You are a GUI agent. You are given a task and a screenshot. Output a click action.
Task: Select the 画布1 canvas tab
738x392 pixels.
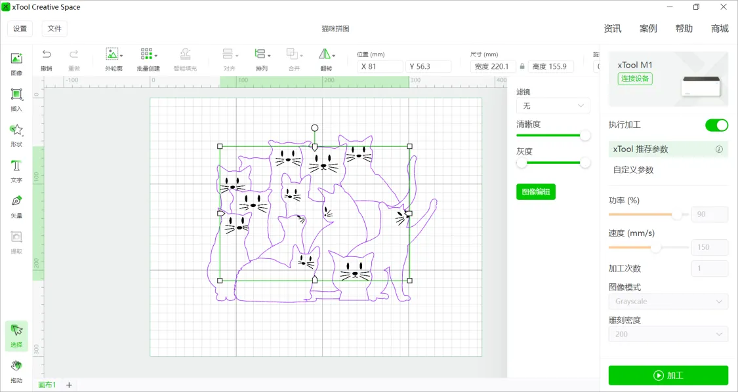point(47,385)
